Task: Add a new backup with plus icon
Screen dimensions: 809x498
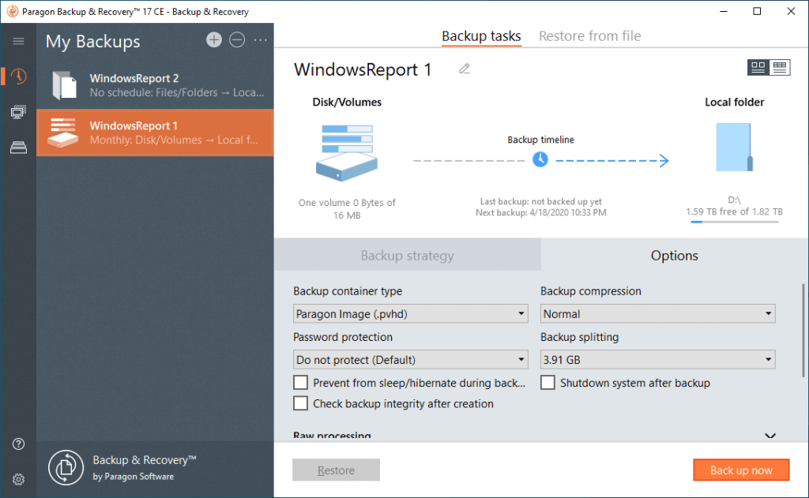Action: coord(213,39)
